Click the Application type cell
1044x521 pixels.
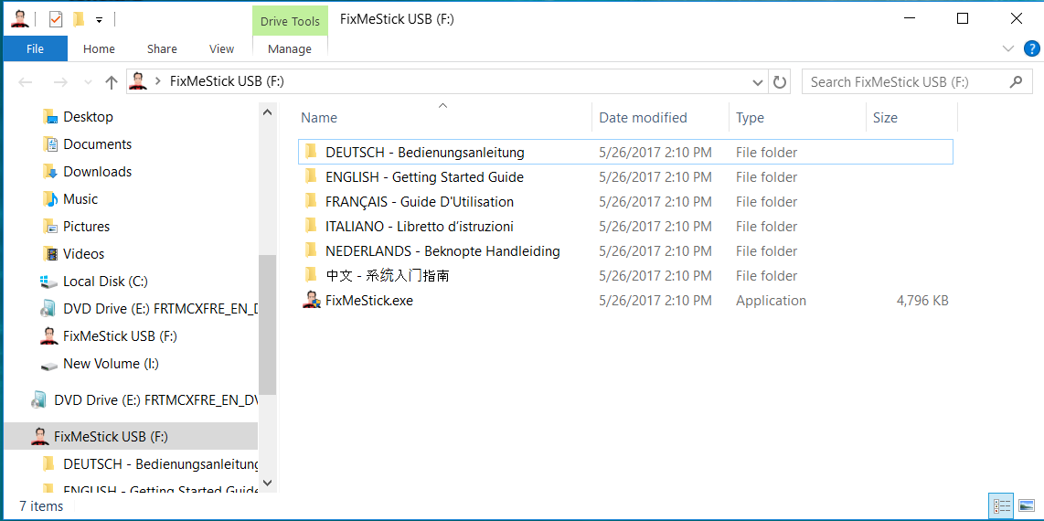pyautogui.click(x=771, y=301)
